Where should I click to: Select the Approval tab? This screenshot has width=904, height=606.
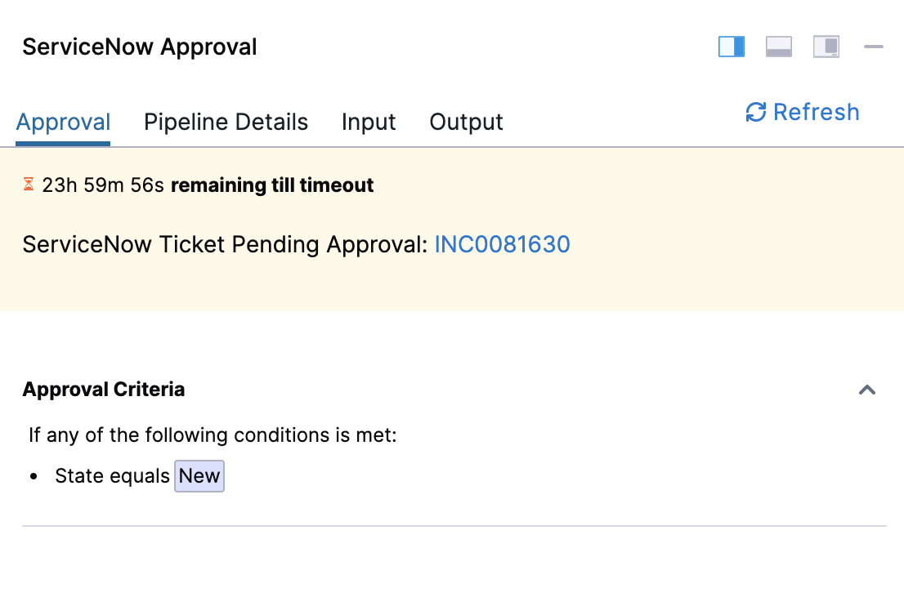click(63, 123)
